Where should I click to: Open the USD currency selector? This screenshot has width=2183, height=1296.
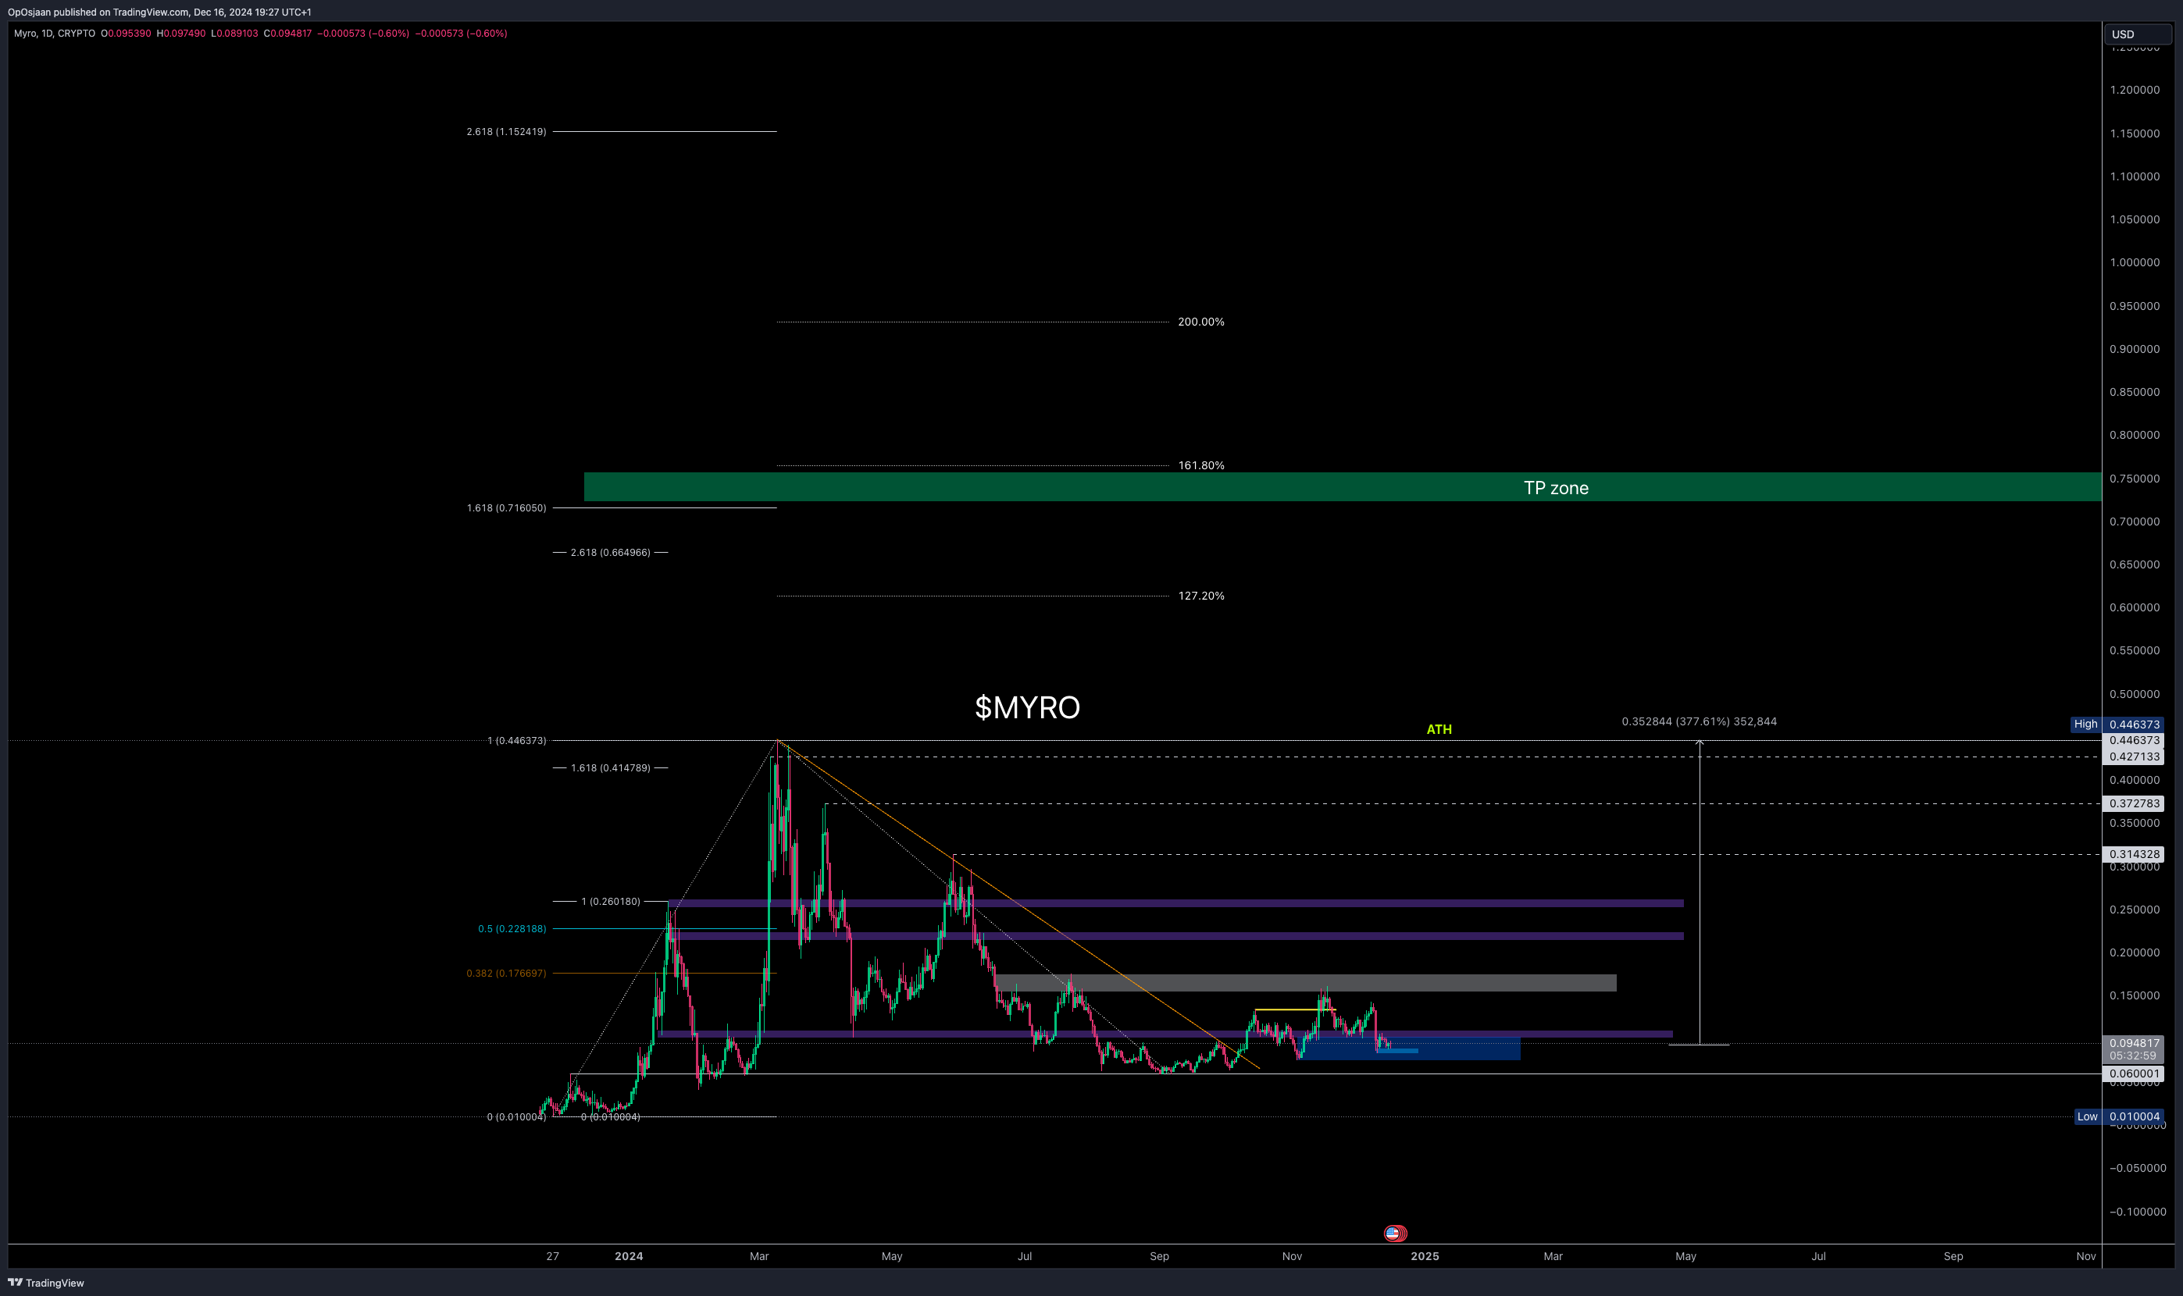point(2137,34)
